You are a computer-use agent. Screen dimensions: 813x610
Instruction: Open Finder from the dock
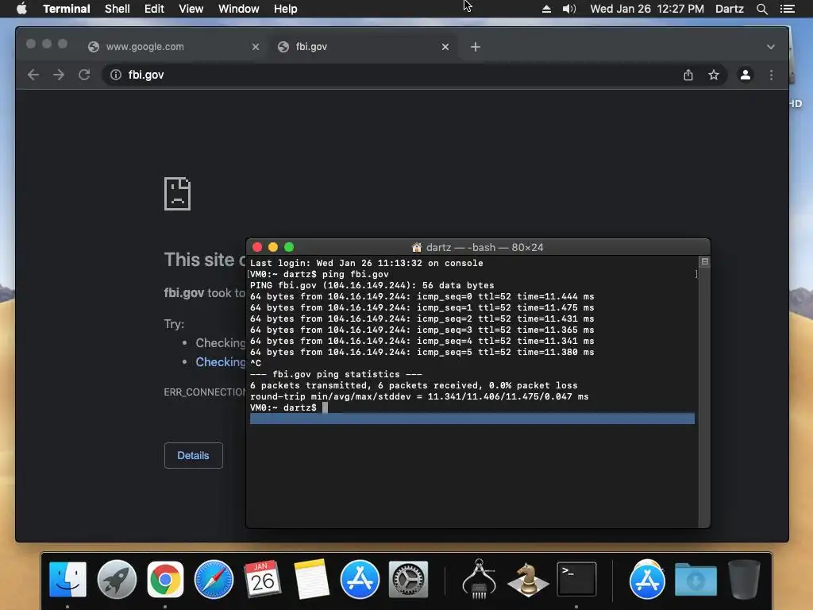click(67, 579)
